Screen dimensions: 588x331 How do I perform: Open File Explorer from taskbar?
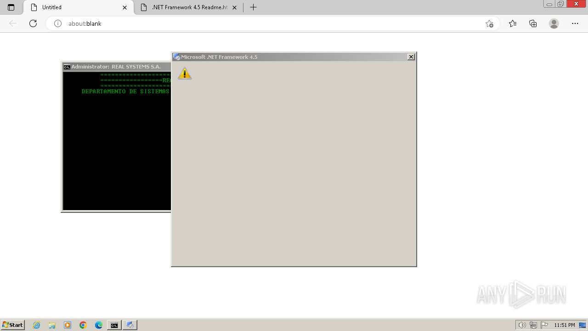click(x=52, y=325)
